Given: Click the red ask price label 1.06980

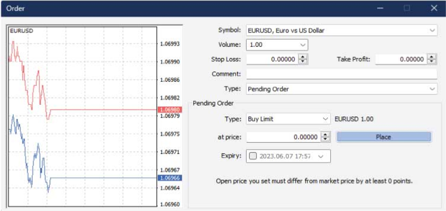Looking at the screenshot, I should pos(170,110).
